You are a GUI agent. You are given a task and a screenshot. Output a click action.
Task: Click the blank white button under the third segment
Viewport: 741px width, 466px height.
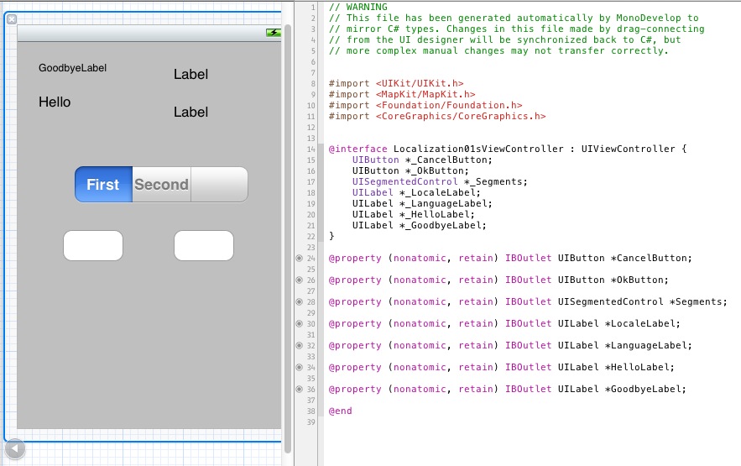204,246
